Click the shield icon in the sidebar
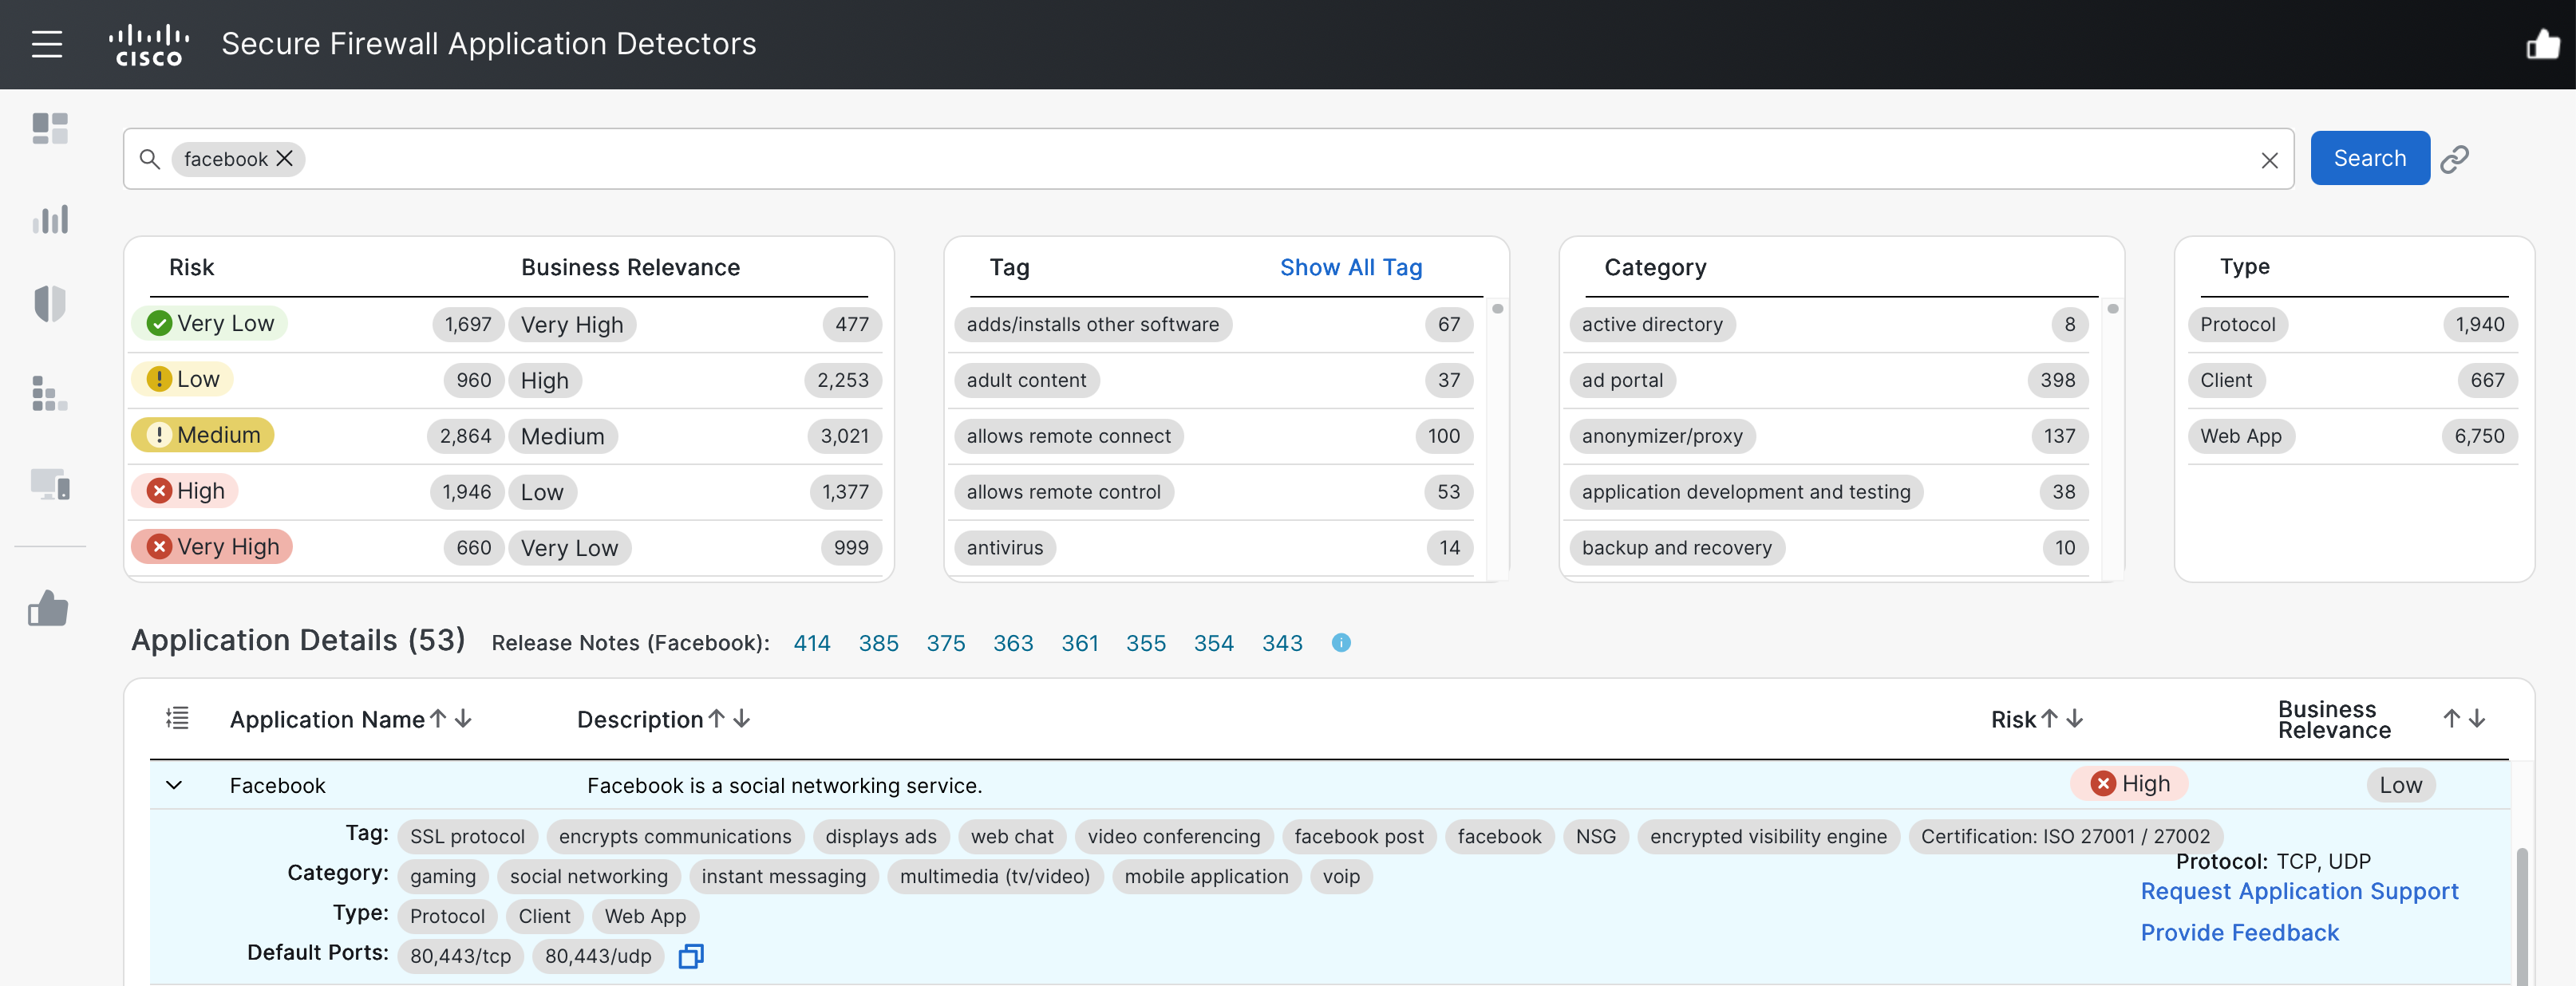The width and height of the screenshot is (2576, 986). (47, 303)
